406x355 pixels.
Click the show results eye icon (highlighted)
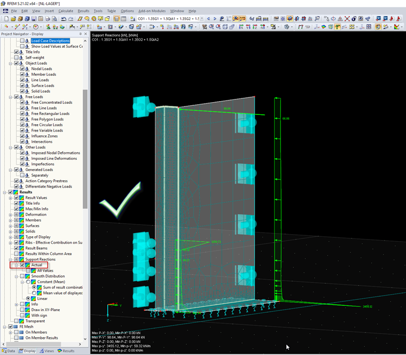[x=236, y=19]
